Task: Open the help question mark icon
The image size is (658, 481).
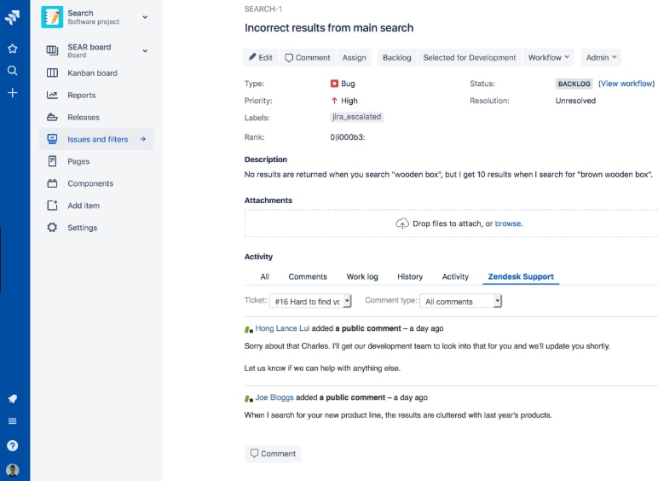Action: 12,445
